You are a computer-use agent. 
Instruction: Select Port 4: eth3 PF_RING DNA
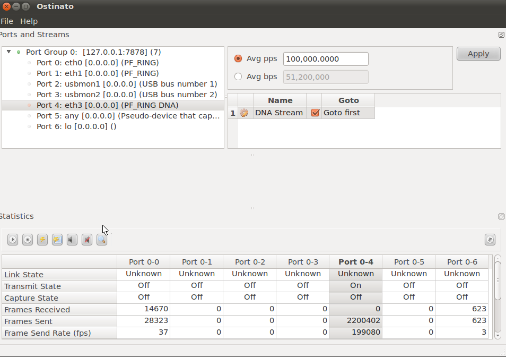(x=108, y=105)
